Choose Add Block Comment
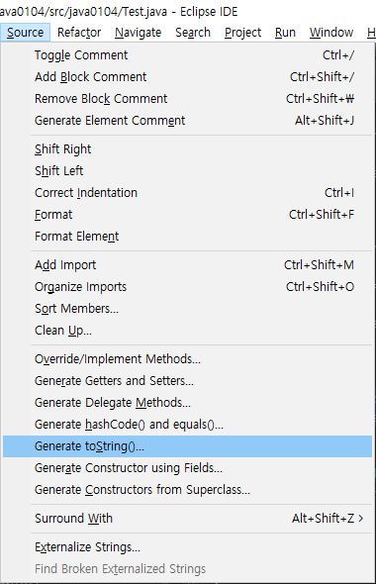The width and height of the screenshot is (376, 584). [187, 77]
